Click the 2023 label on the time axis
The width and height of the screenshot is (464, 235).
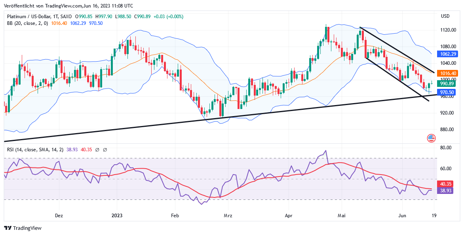tap(117, 216)
